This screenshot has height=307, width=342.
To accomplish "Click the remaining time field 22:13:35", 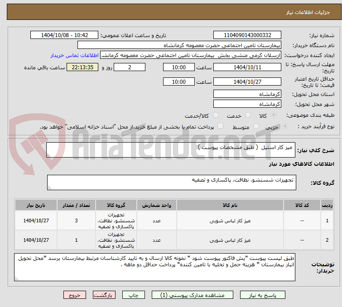I will coord(82,67).
